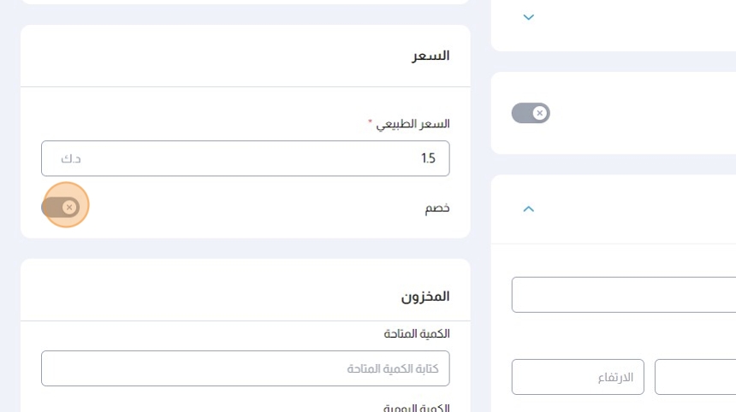
Task: Click the السعر section heading
Action: click(430, 56)
